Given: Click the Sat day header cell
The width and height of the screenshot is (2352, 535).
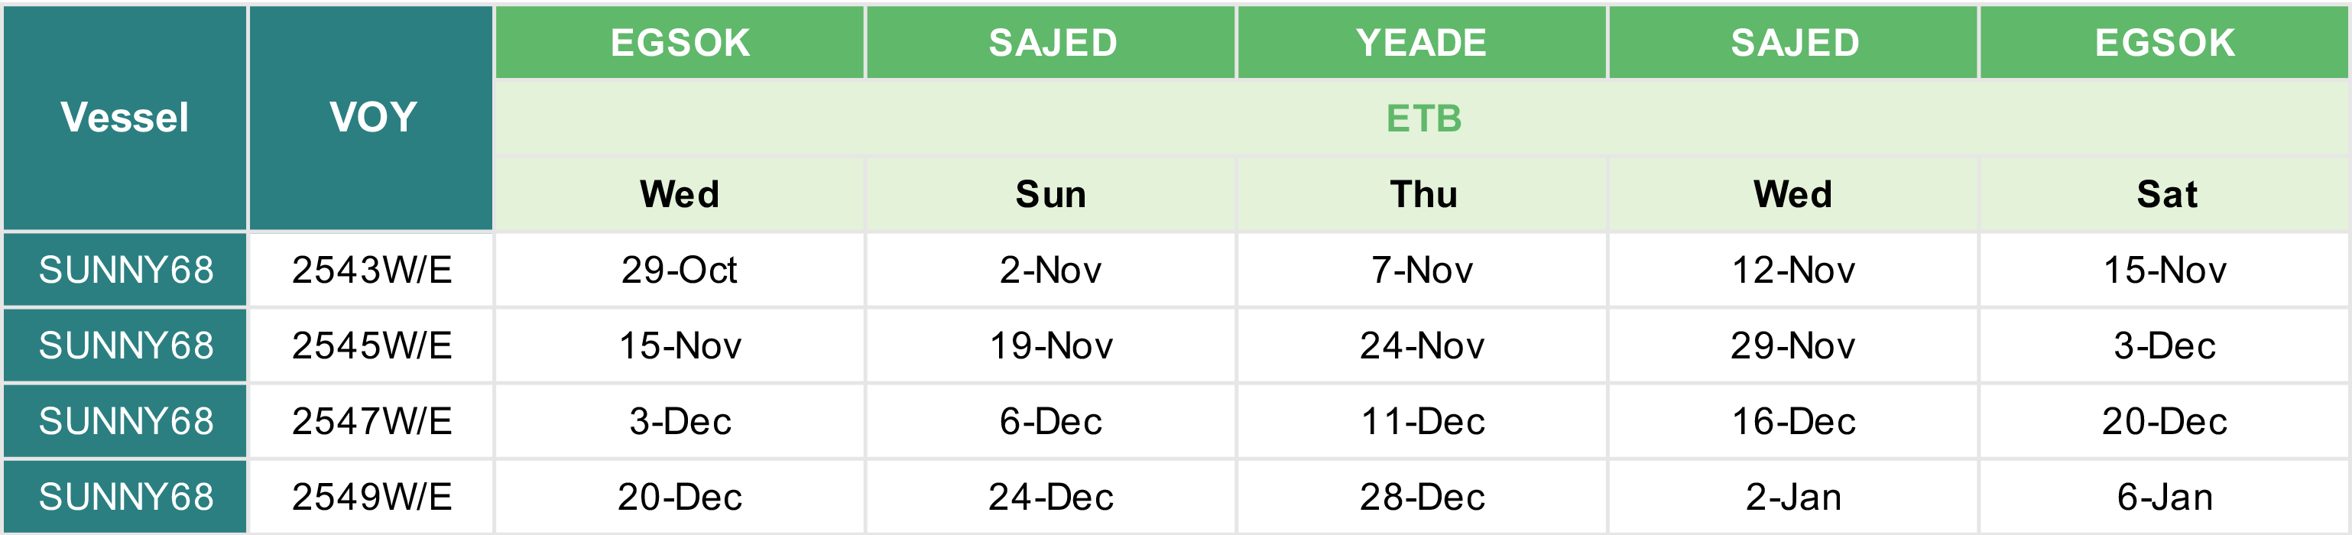Looking at the screenshot, I should point(2165,194).
